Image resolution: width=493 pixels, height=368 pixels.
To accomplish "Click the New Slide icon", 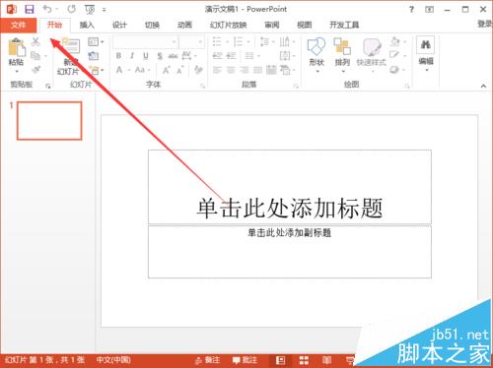I will coord(71,46).
